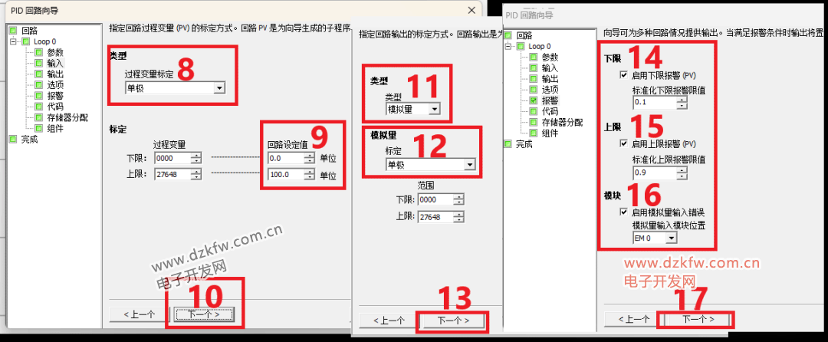Click the 输出 tree icon in left wizard
This screenshot has height=342, width=828.
pos(38,74)
